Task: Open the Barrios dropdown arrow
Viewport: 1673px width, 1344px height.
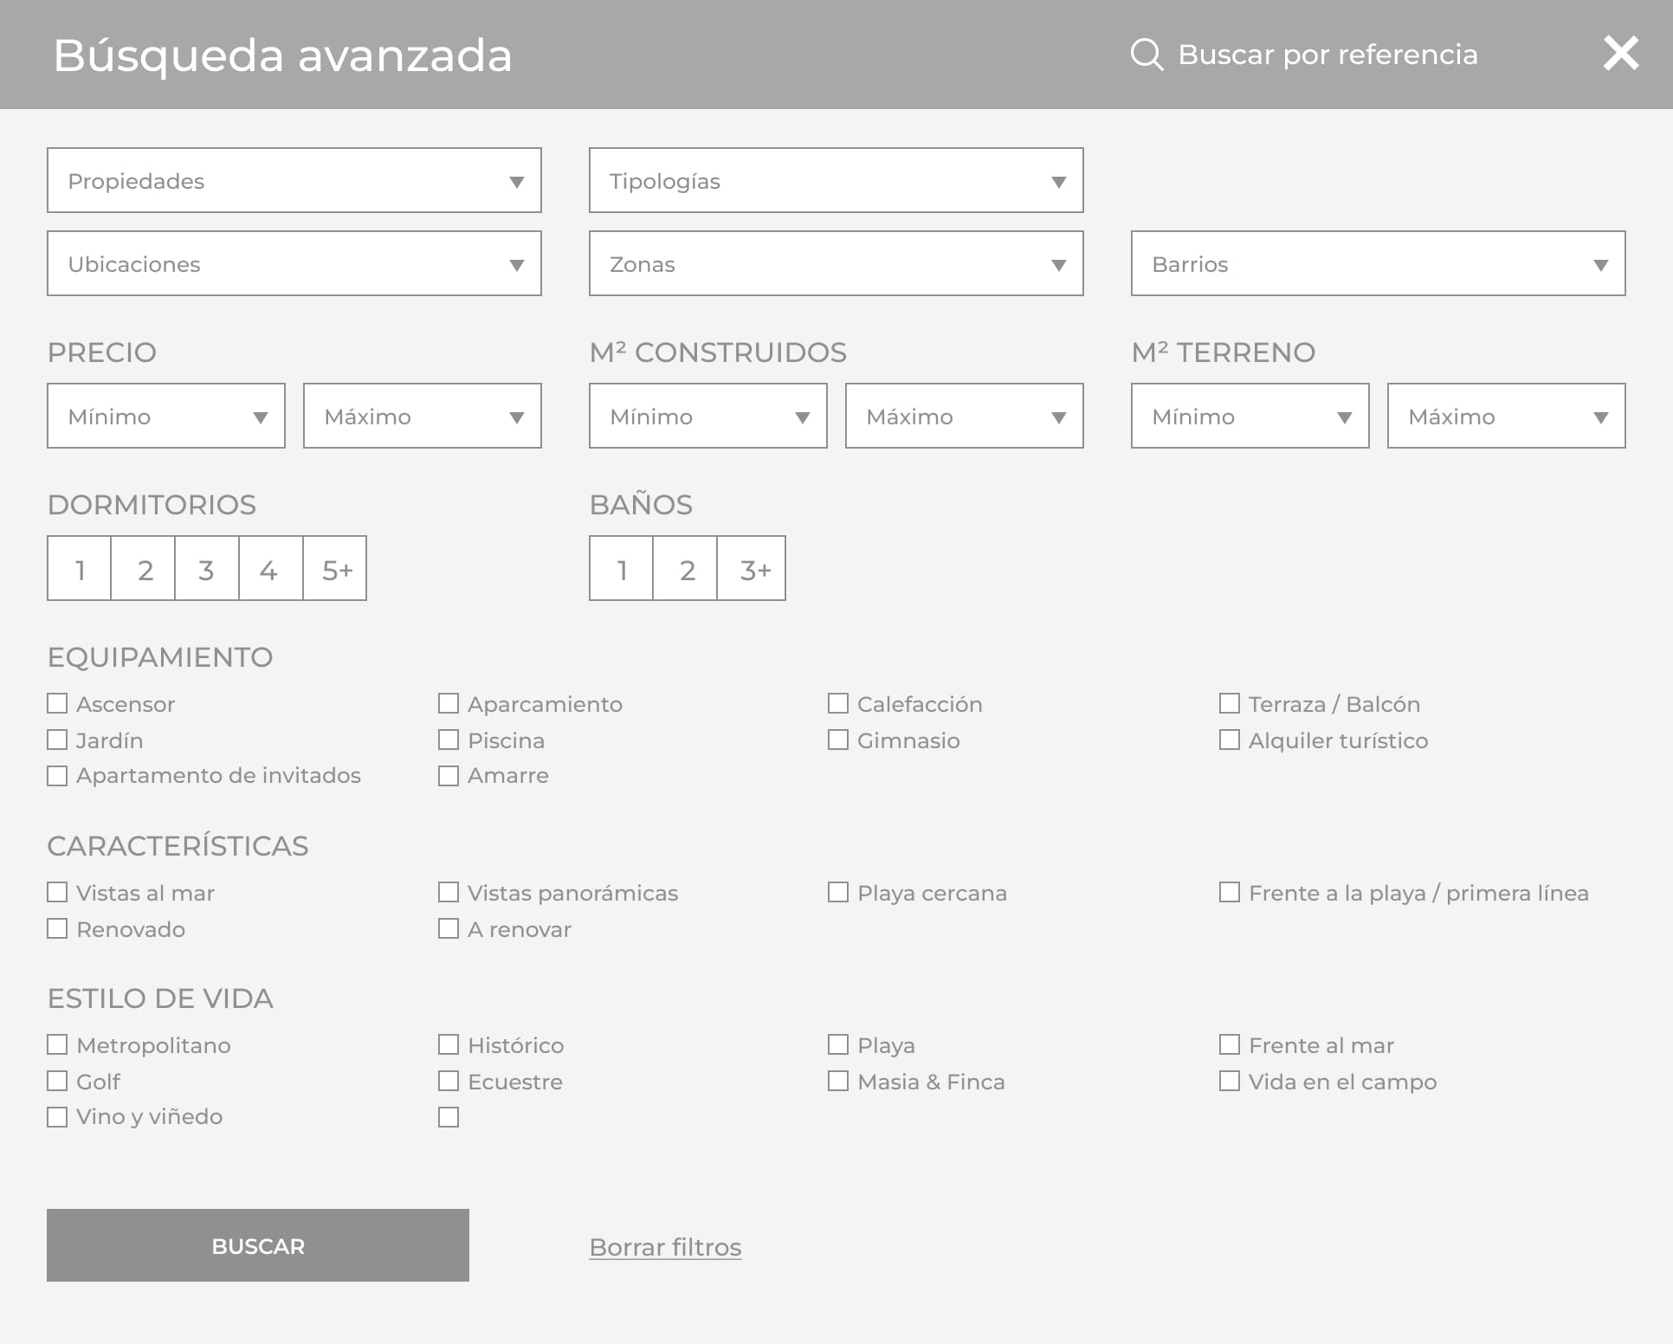Action: click(1600, 264)
